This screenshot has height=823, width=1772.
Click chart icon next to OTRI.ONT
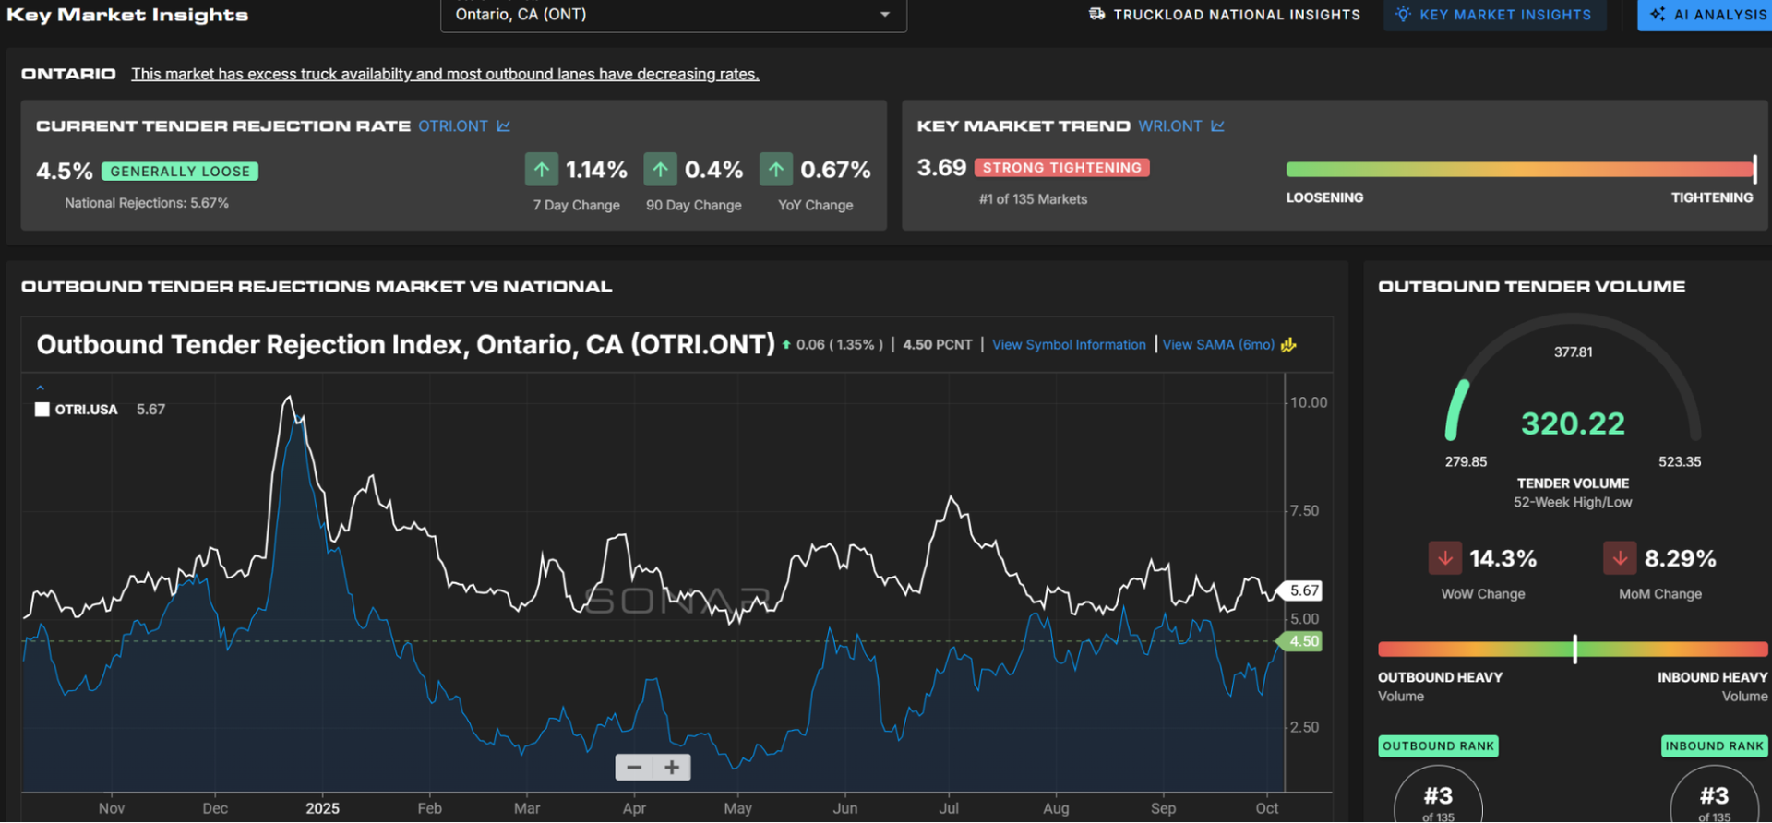[503, 126]
